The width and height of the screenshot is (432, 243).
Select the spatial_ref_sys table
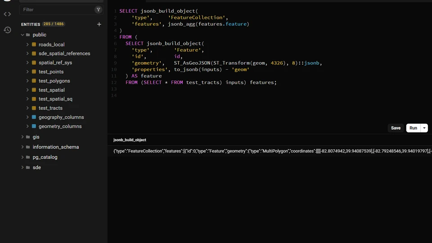click(55, 63)
